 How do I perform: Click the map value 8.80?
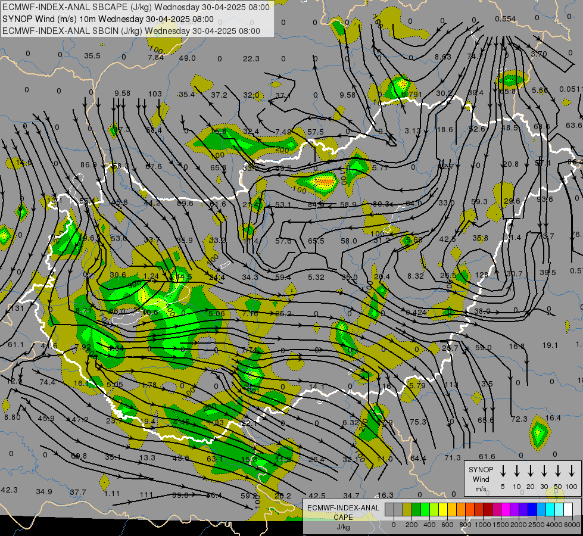click(13, 417)
